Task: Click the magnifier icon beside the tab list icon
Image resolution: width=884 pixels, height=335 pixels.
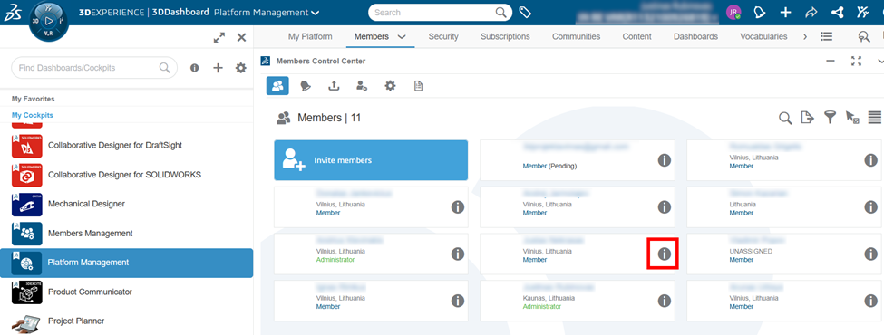Action: [x=864, y=36]
